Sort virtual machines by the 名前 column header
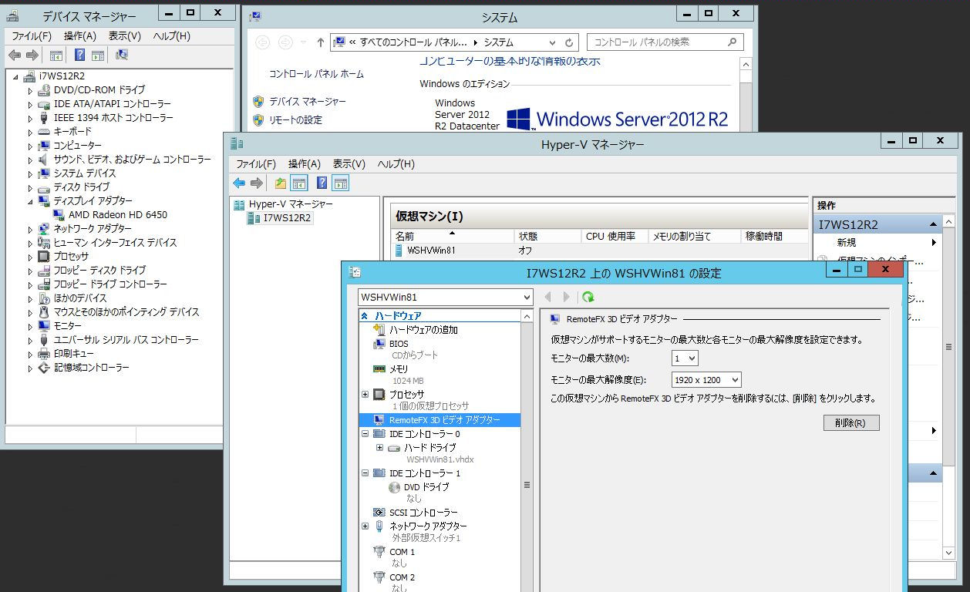The width and height of the screenshot is (970, 592). tap(453, 237)
